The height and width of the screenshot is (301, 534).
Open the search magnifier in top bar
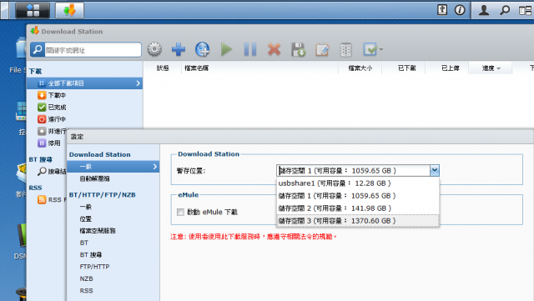[x=504, y=10]
